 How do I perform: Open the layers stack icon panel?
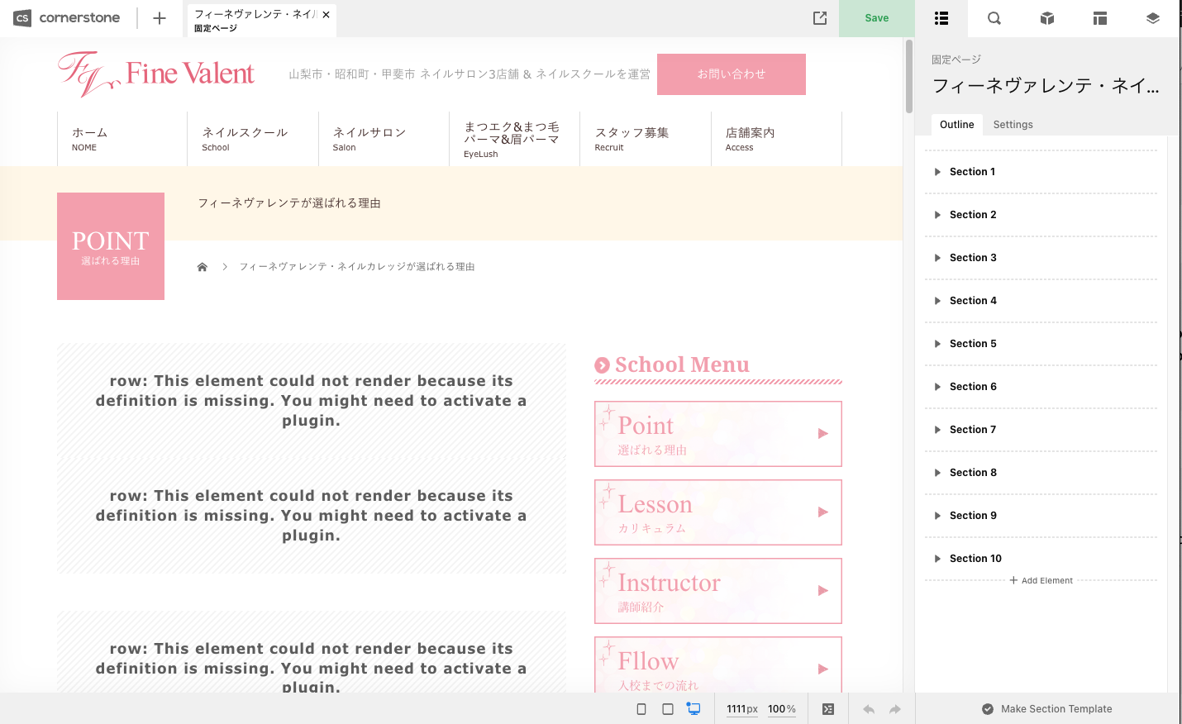click(x=1152, y=18)
